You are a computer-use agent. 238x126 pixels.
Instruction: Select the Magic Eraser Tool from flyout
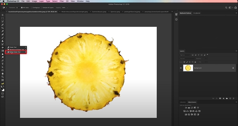pyautogui.click(x=15, y=52)
